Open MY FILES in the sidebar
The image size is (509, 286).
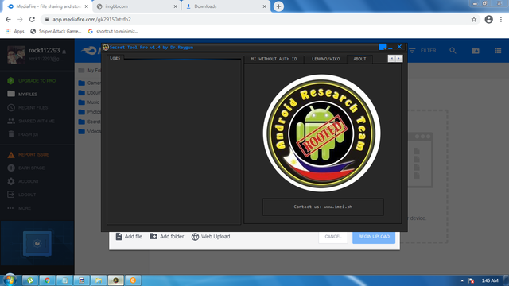(x=22, y=94)
